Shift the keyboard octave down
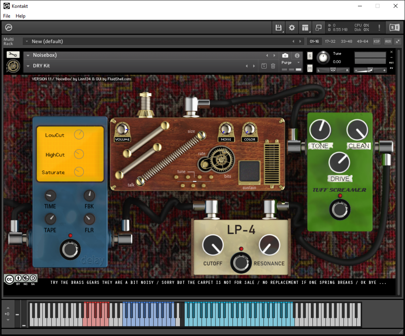Image resolution: width=405 pixels, height=336 pixels. pyautogui.click(x=8, y=320)
